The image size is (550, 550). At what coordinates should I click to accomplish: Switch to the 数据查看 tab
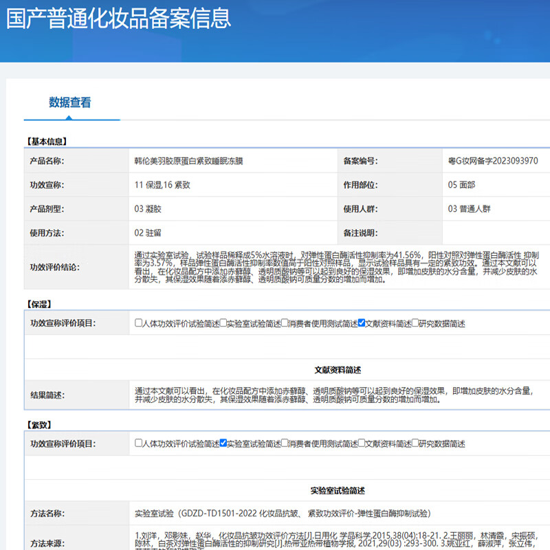click(x=71, y=102)
